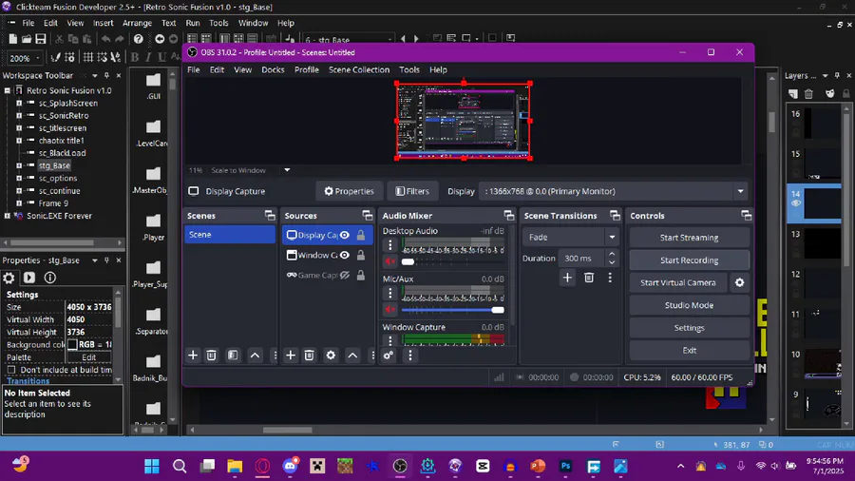Add a scene transition with plus icon

coord(567,278)
